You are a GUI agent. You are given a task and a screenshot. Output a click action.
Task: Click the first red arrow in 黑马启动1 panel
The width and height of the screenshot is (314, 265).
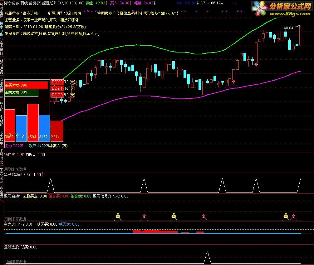point(144,216)
